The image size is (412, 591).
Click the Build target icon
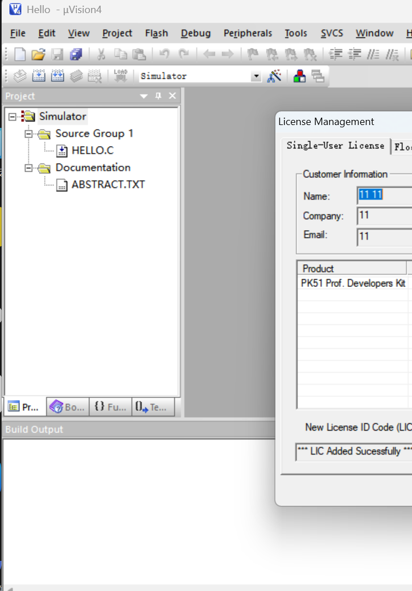pyautogui.click(x=39, y=76)
